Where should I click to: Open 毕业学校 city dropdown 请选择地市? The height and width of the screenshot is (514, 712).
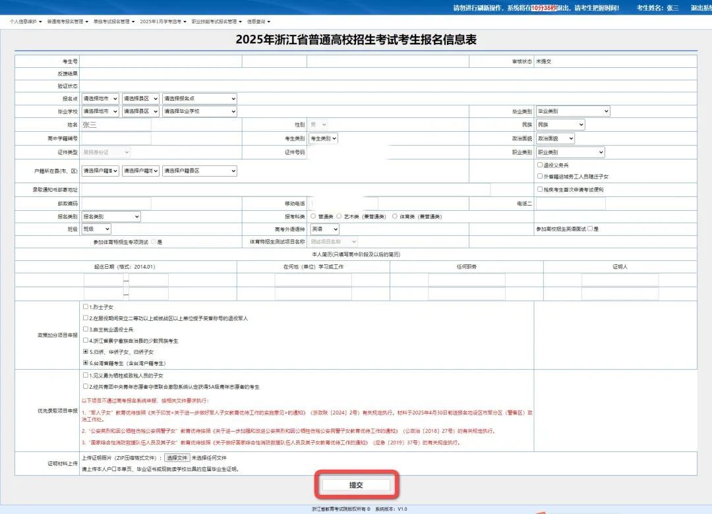point(100,111)
